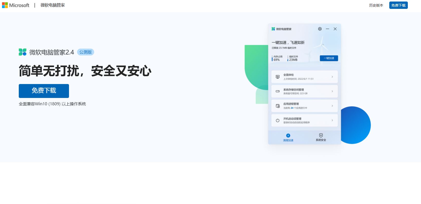Click the Microsoft logo in the header
This screenshot has height=204, width=421.
click(16, 5)
